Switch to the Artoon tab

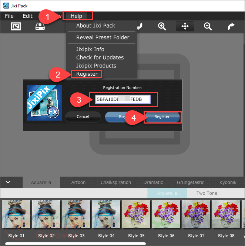coord(78,182)
